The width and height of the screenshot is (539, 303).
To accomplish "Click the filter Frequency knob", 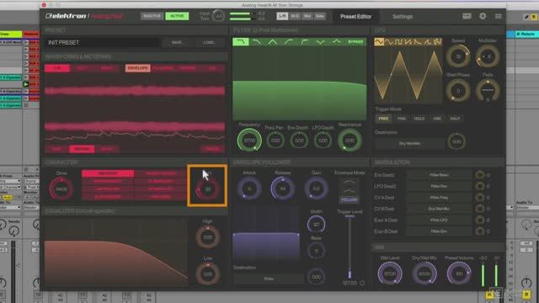I will (249, 141).
